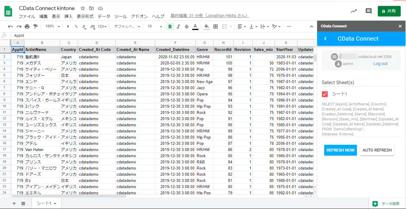This screenshot has height=209, width=406.
Task: Open the activity dashboard trend icon
Action: (354, 11)
